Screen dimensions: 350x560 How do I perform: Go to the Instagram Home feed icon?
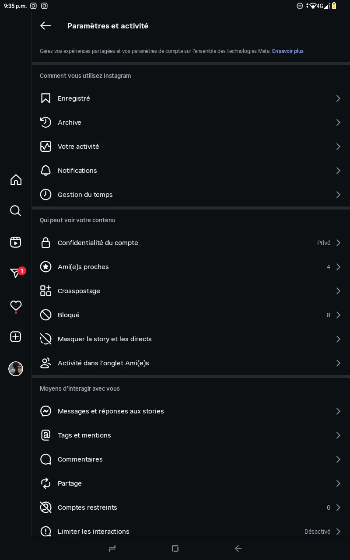16,180
